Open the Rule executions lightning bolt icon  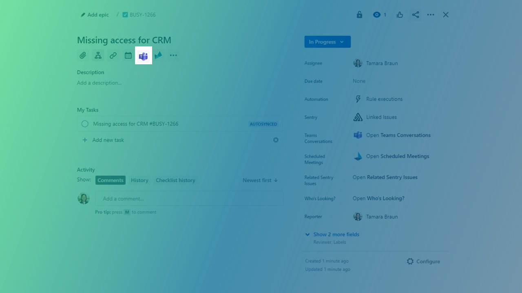coord(358,99)
